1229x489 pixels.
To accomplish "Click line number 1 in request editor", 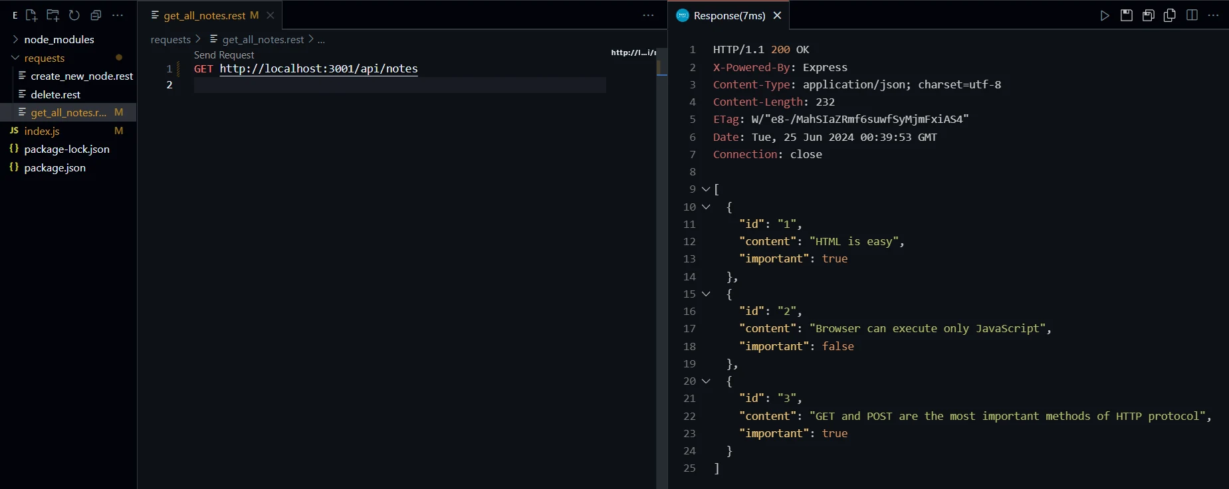I will (x=169, y=68).
